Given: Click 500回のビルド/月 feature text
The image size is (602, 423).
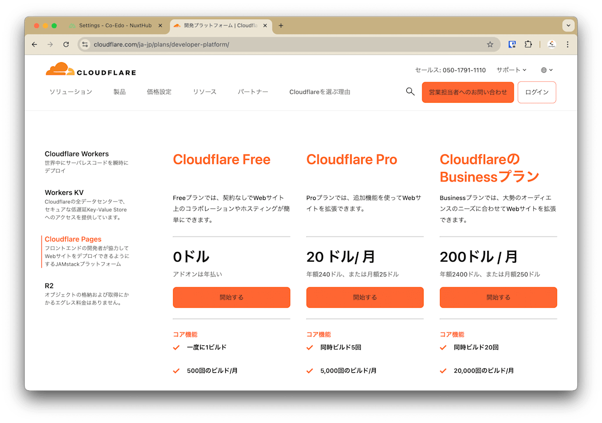Looking at the screenshot, I should point(212,371).
